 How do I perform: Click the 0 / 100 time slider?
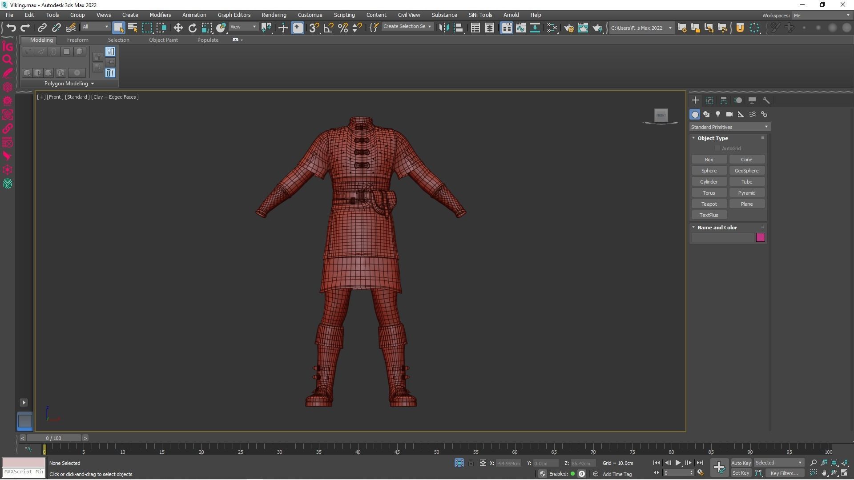click(53, 438)
